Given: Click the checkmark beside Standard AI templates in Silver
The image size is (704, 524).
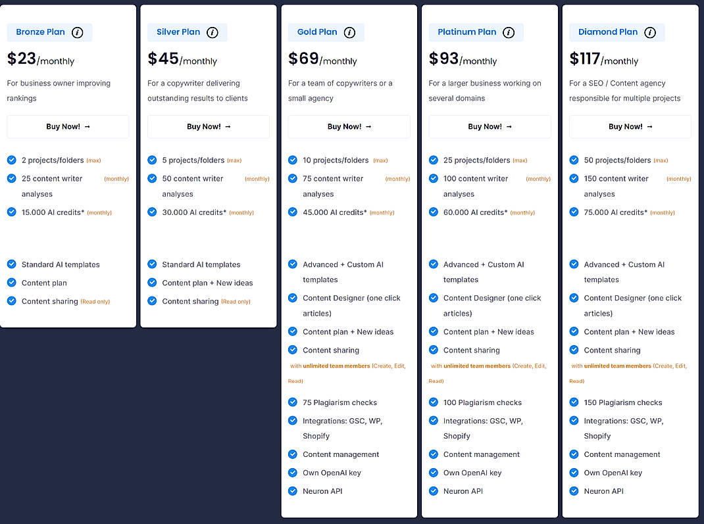Looking at the screenshot, I should 152,264.
